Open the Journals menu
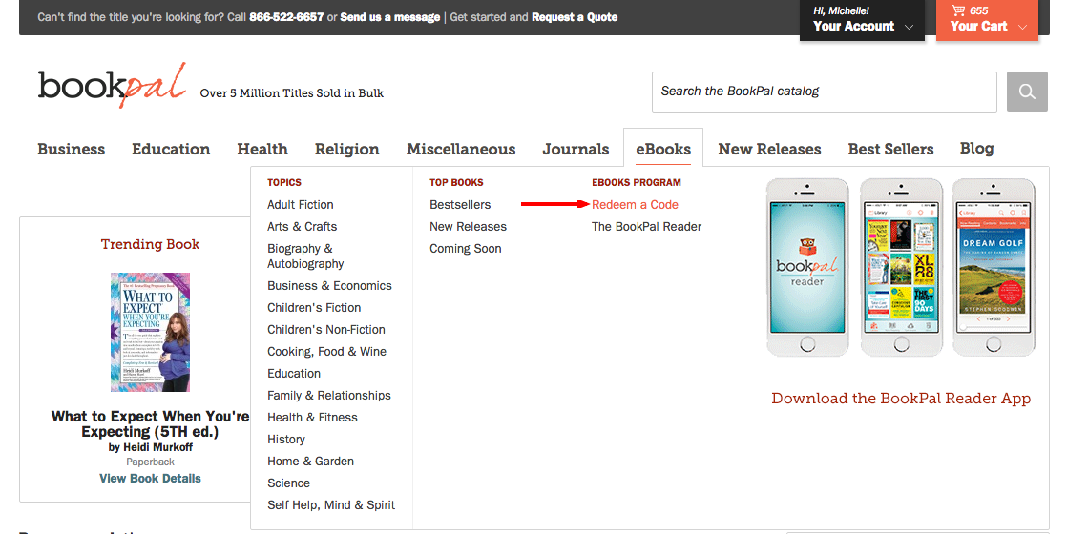The height and width of the screenshot is (534, 1067). point(575,149)
